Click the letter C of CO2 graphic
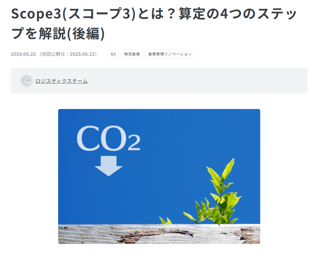Viewport: 318px width, 256px height. (88, 138)
